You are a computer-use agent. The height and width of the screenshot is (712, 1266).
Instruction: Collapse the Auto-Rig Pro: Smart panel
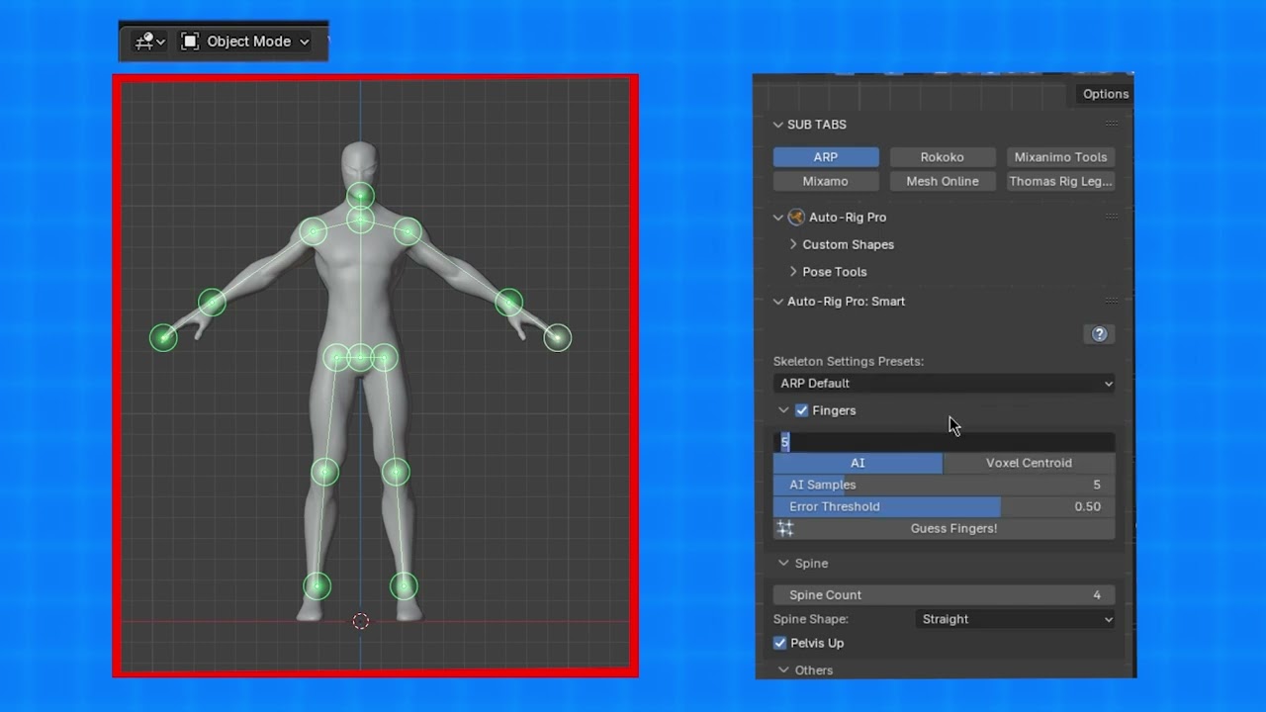(778, 302)
